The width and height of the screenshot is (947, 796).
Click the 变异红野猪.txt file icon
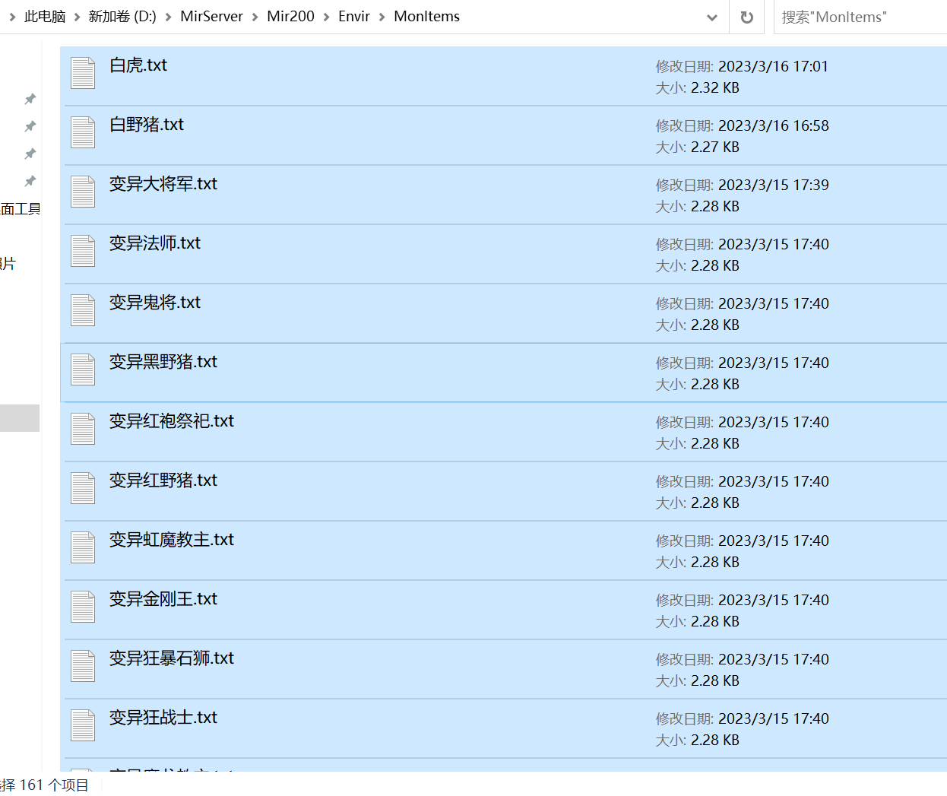coord(83,488)
